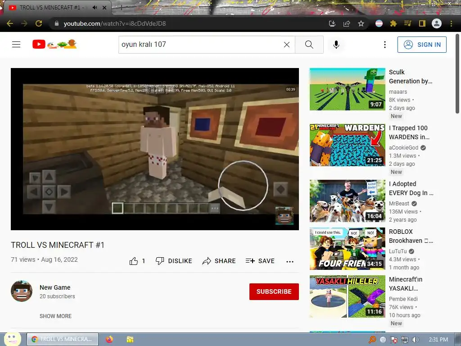
Task: Search with voice using the microphone
Action: tap(336, 45)
